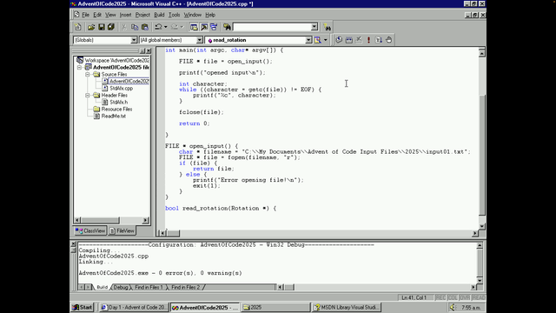This screenshot has height=313, width=556.
Task: Click the Find in Files binoculars icon
Action: pos(227,27)
